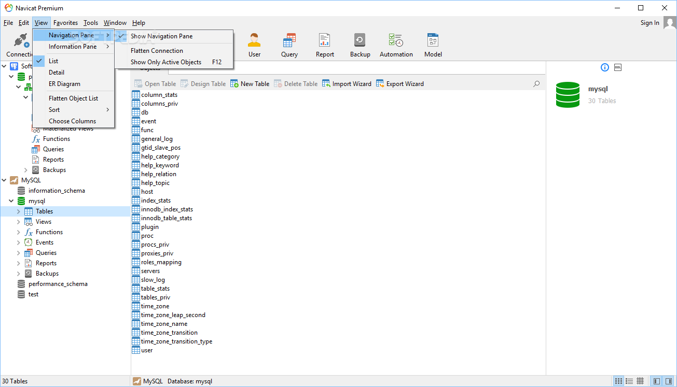677x387 pixels.
Task: Select Detail view in the View menu
Action: pos(73,73)
